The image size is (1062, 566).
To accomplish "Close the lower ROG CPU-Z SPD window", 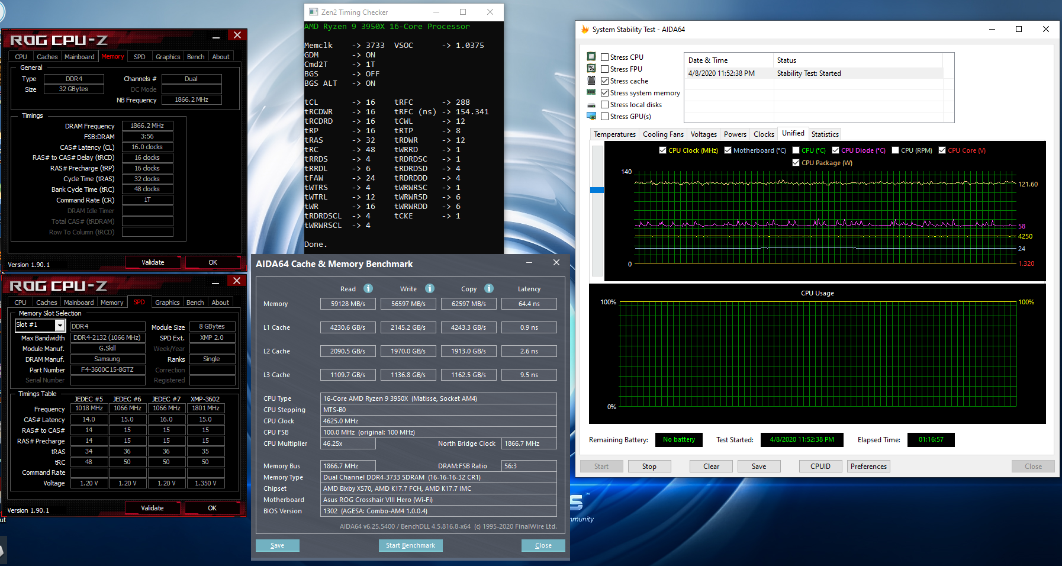I will 237,281.
